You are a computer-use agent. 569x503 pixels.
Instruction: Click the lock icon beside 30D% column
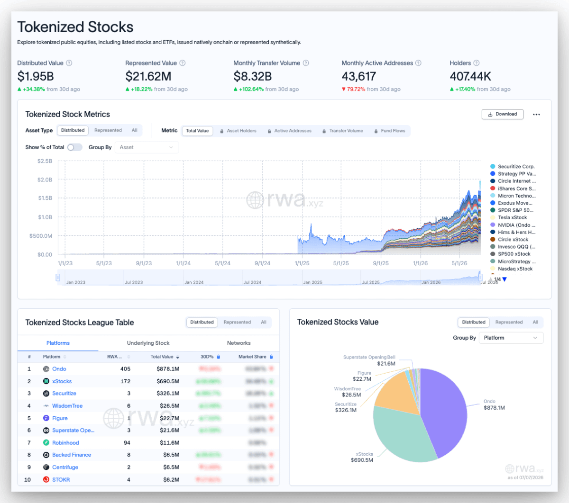tap(219, 357)
